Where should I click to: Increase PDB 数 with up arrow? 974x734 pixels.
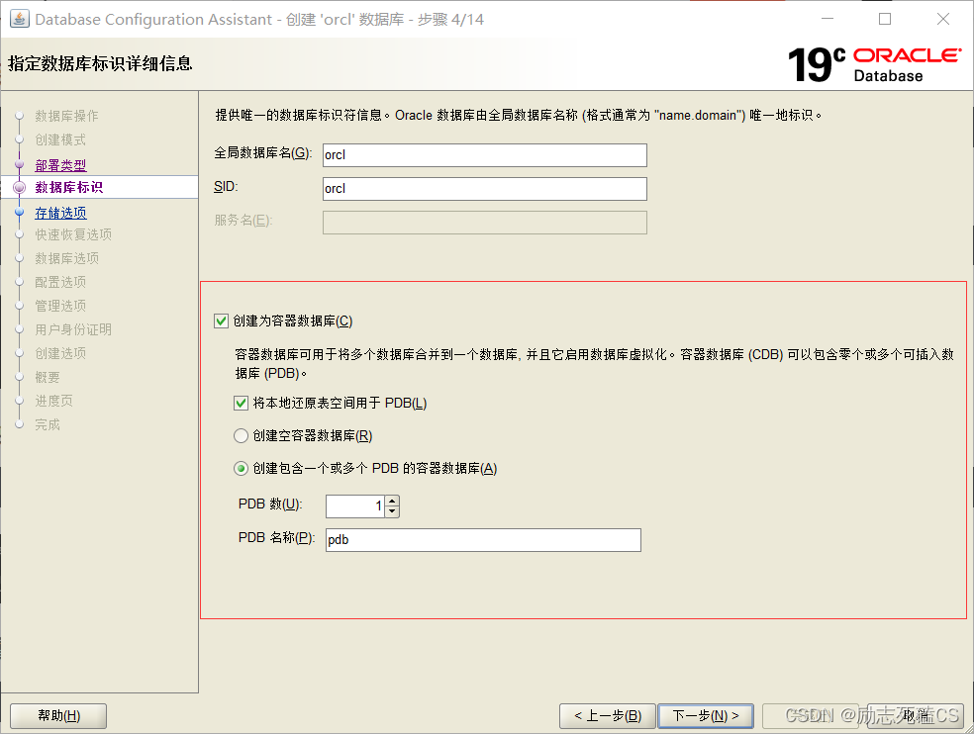pyautogui.click(x=392, y=502)
